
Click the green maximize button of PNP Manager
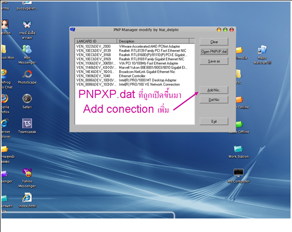(225, 30)
